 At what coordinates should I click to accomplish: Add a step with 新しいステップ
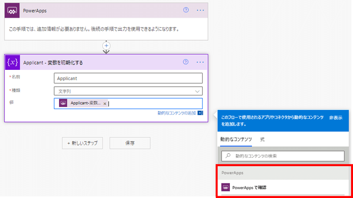(83, 143)
